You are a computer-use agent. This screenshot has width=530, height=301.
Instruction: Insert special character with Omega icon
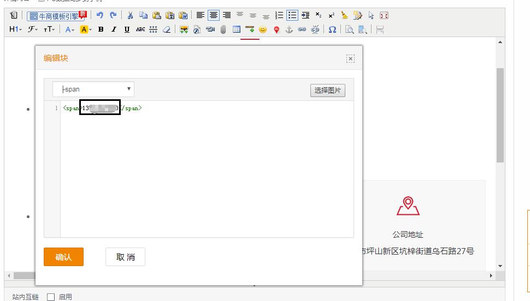point(332,29)
